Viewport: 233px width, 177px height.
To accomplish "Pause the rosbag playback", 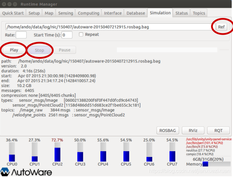I will [x=65, y=50].
